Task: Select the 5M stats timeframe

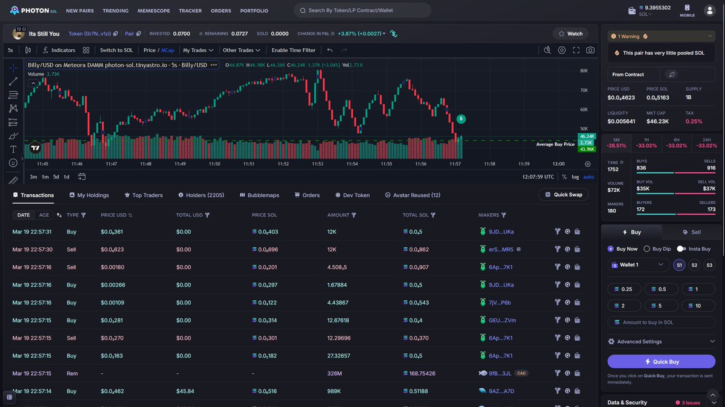Action: [x=616, y=142]
